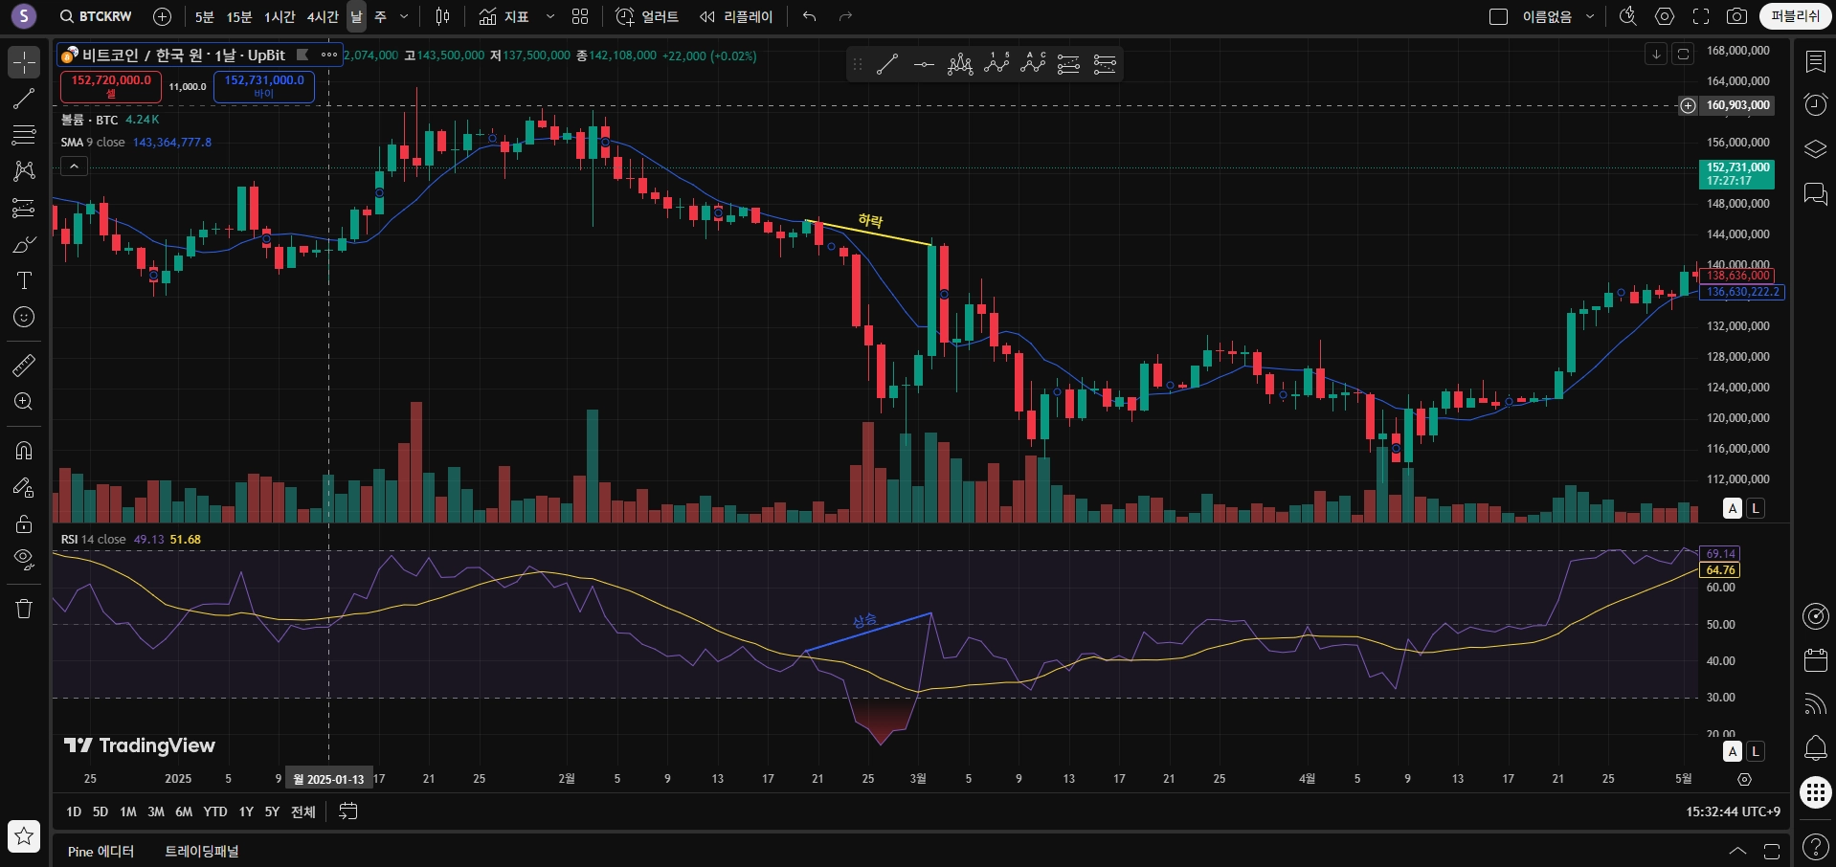
Task: Pick horizontal line in floating favorites toolbar
Action: [x=924, y=64]
